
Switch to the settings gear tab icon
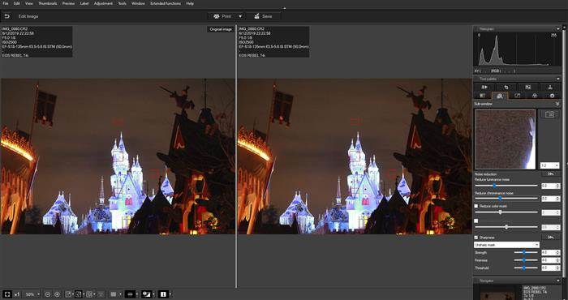tap(552, 96)
